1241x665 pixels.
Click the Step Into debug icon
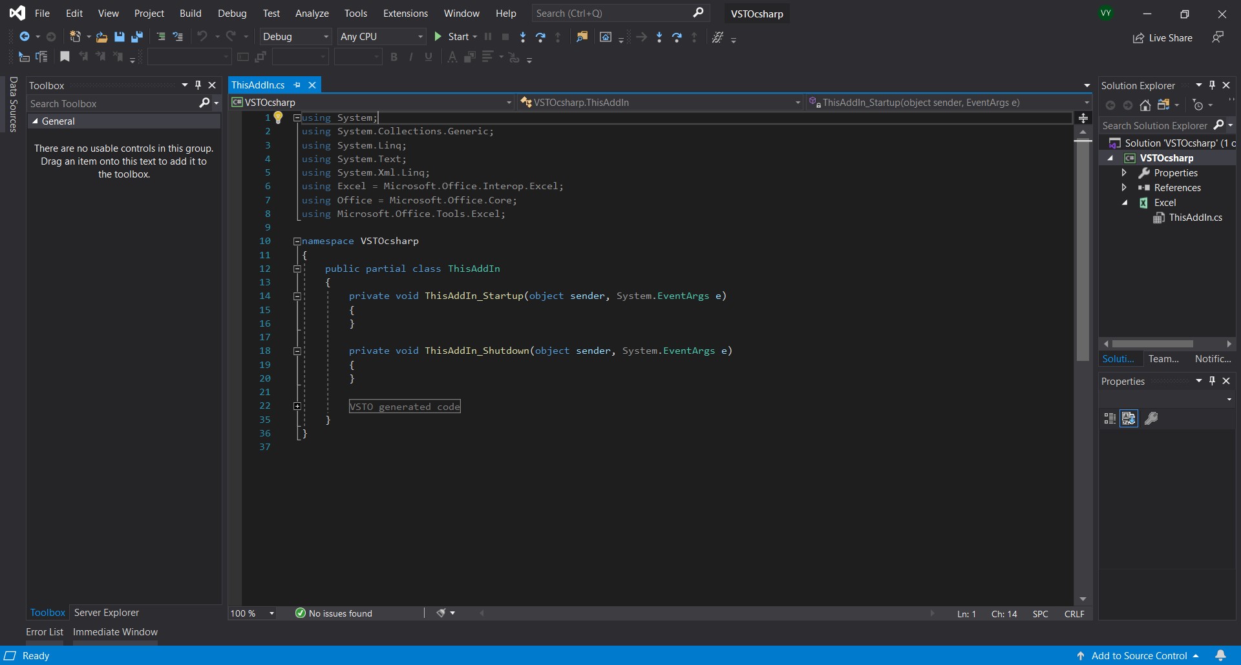(523, 37)
